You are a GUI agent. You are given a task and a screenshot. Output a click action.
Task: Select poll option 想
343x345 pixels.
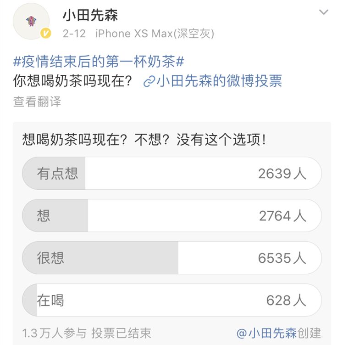tap(172, 215)
